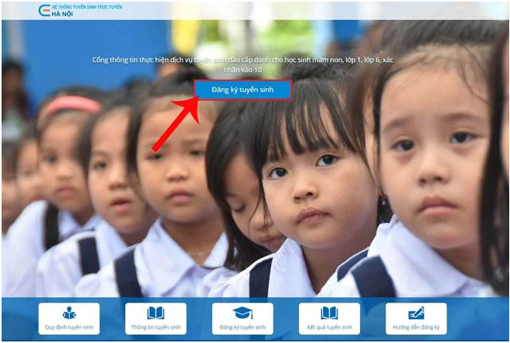Open the 'Kết quả tuyển sinh' card

329,318
